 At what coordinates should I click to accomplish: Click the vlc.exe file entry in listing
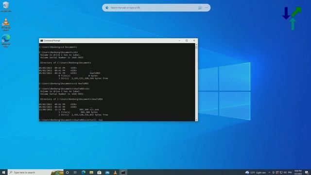94,109
